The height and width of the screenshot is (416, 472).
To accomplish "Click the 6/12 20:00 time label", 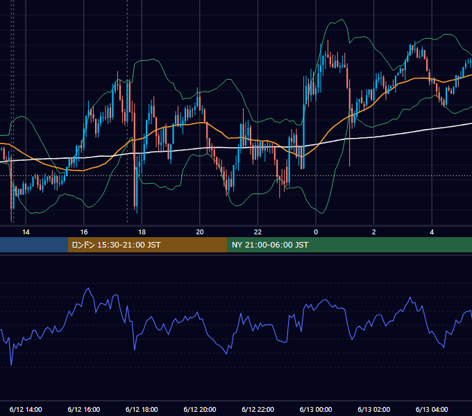I will 200,409.
